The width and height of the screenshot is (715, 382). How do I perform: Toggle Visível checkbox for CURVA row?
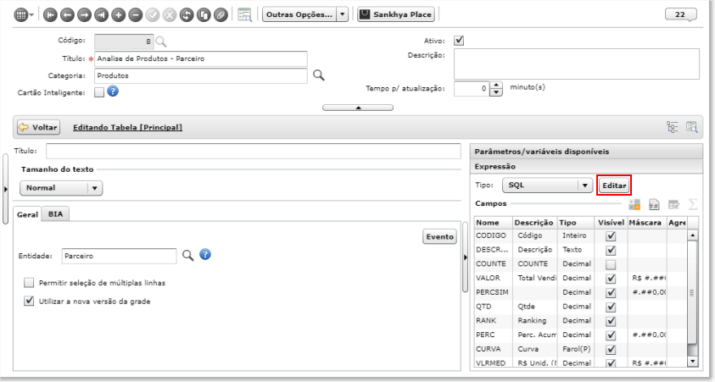611,349
